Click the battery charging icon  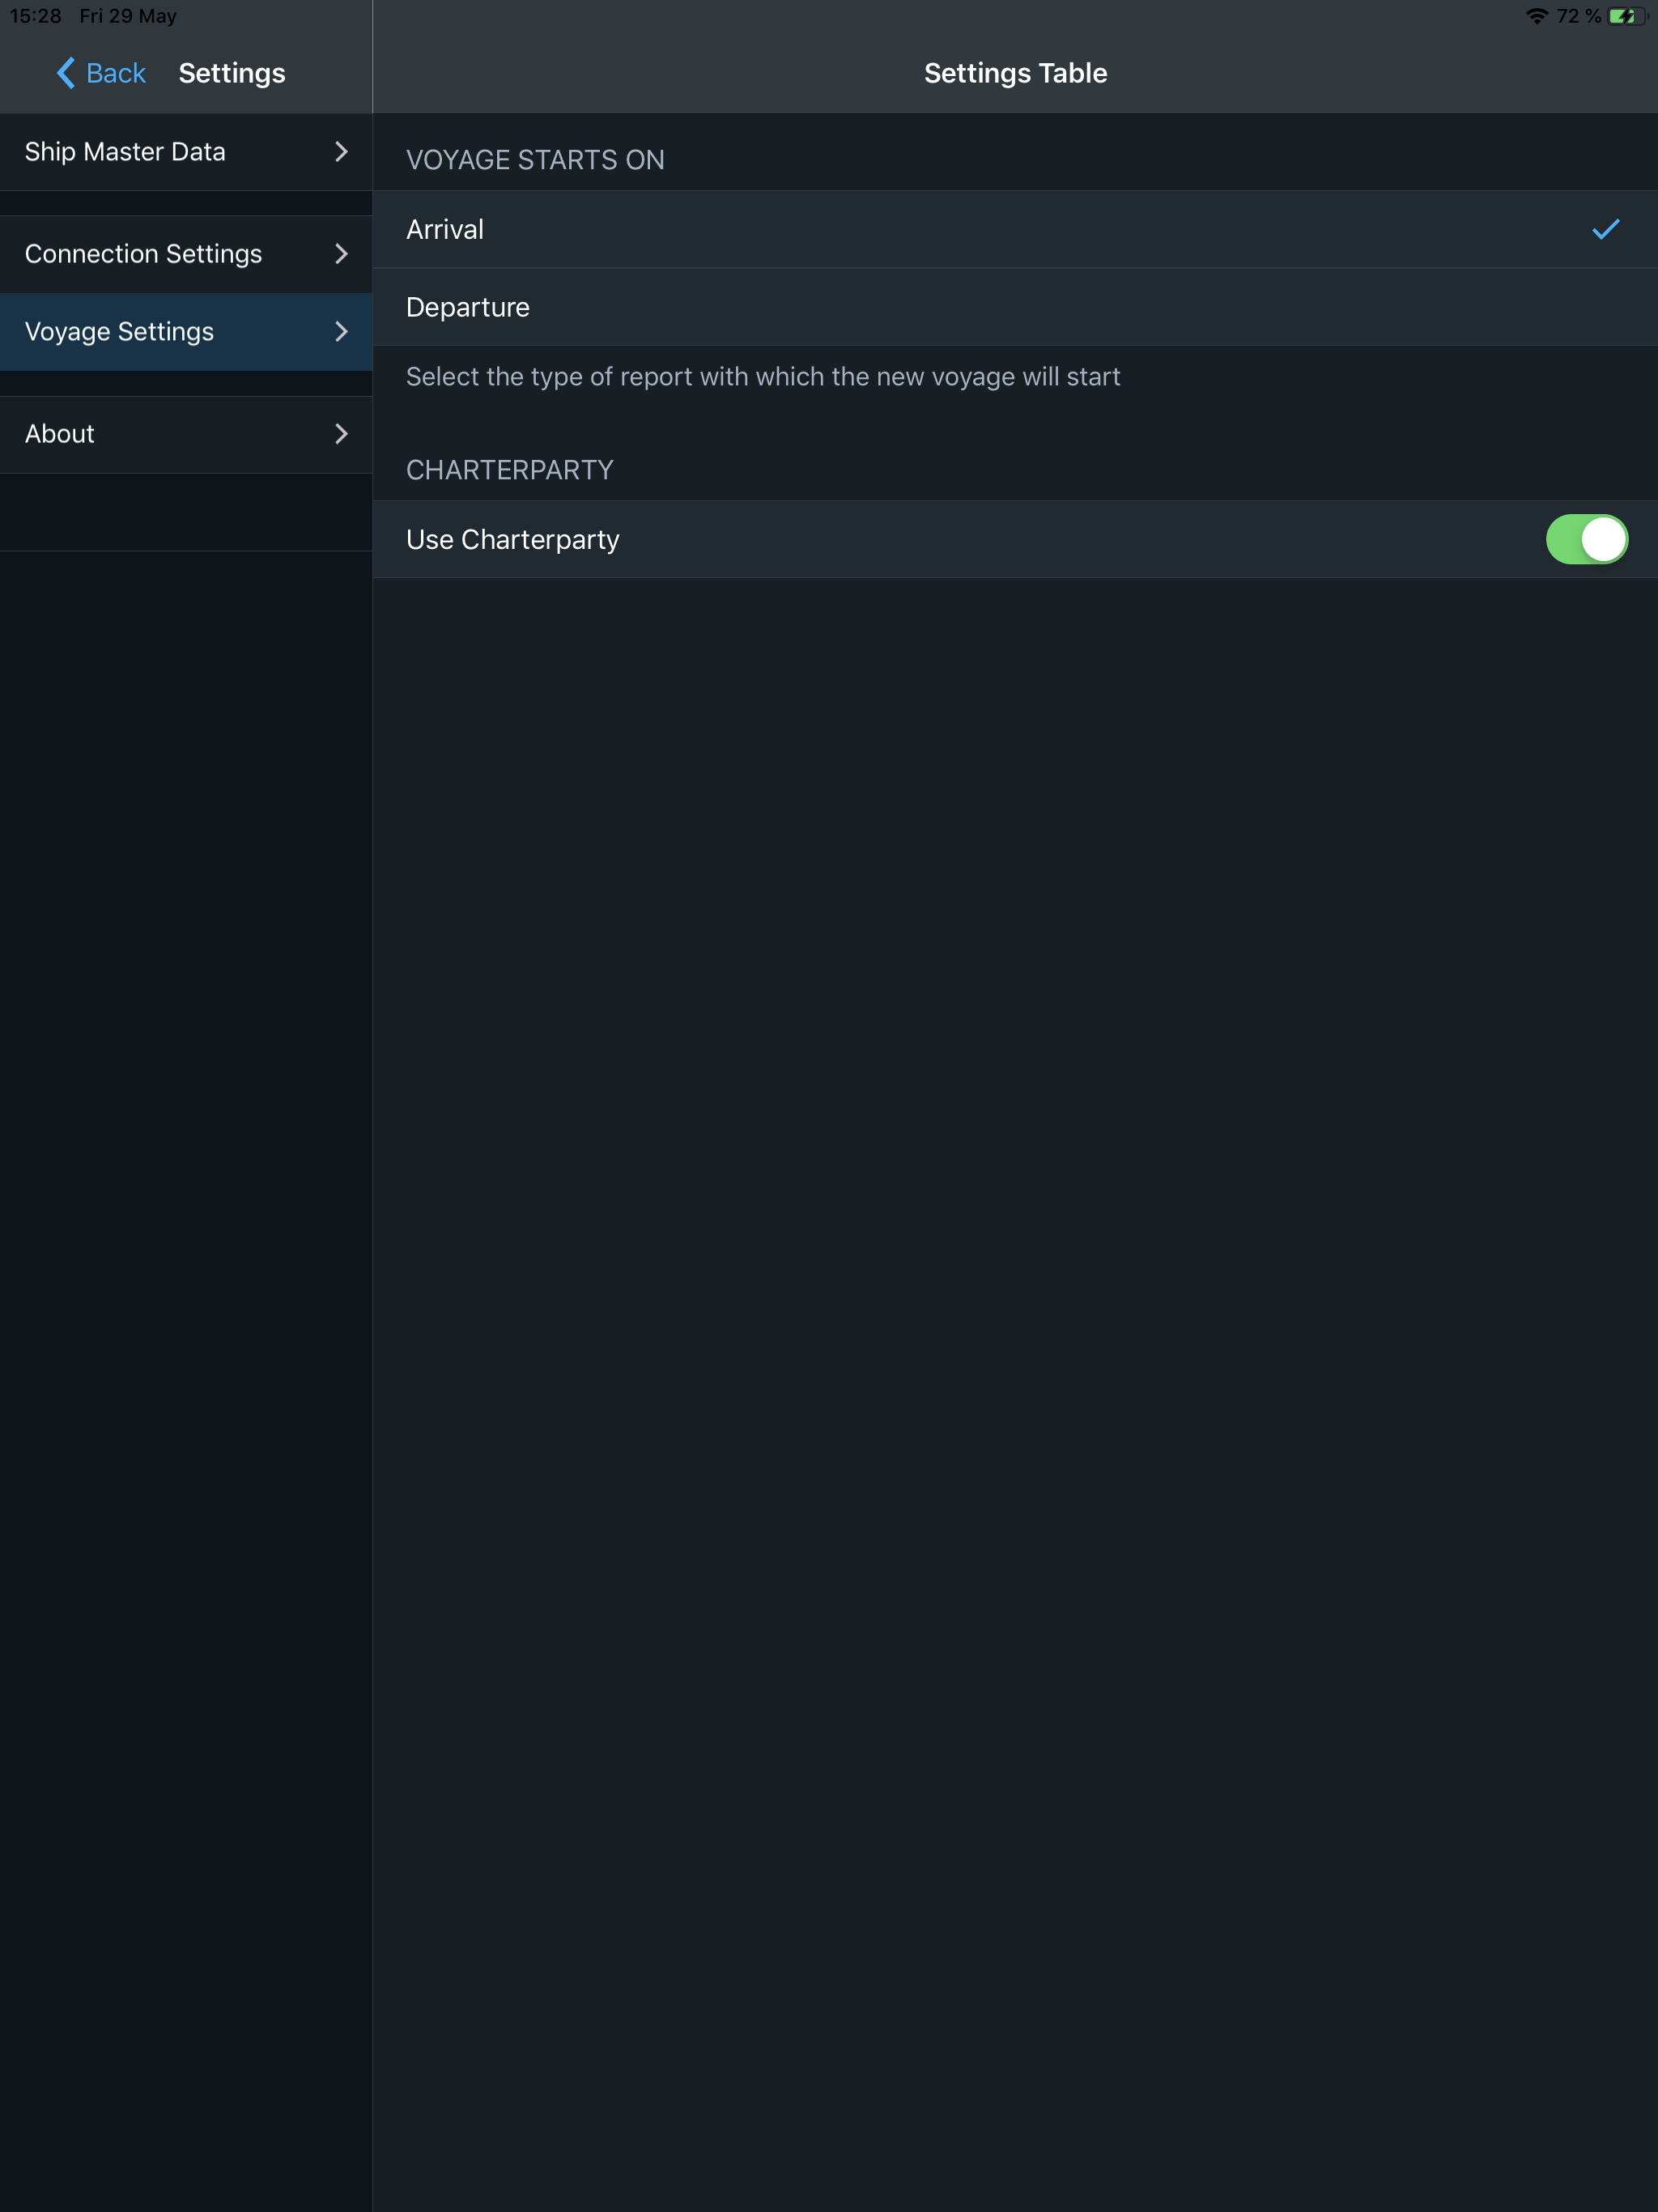coord(1626,16)
